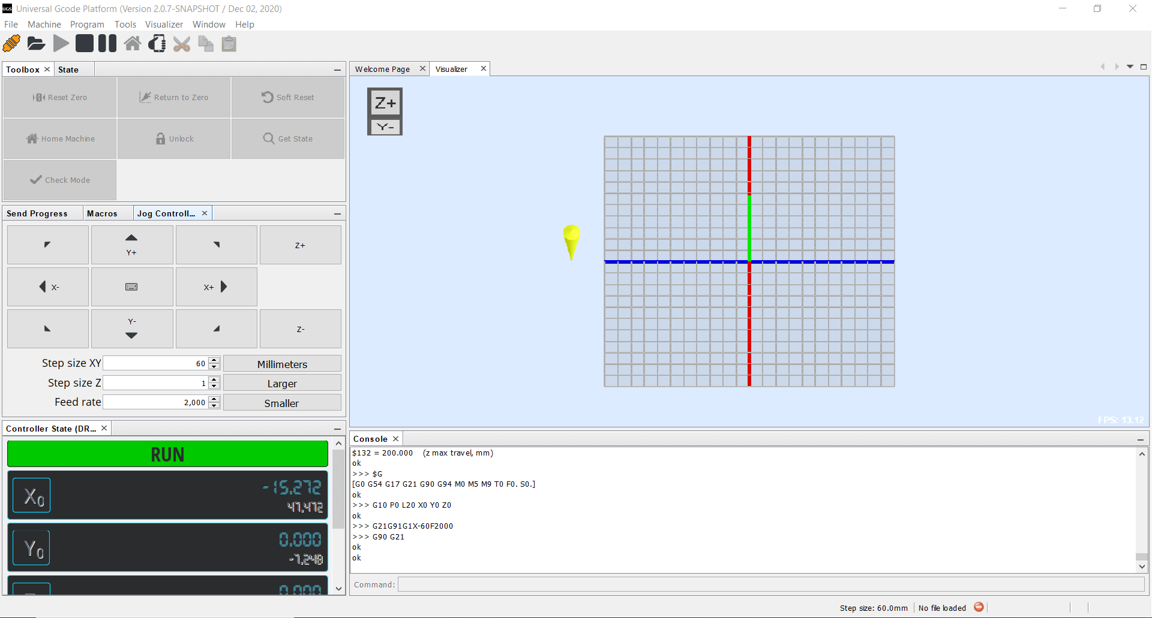Image resolution: width=1152 pixels, height=618 pixels.
Task: Toggle keyboard jog control icon
Action: click(132, 287)
